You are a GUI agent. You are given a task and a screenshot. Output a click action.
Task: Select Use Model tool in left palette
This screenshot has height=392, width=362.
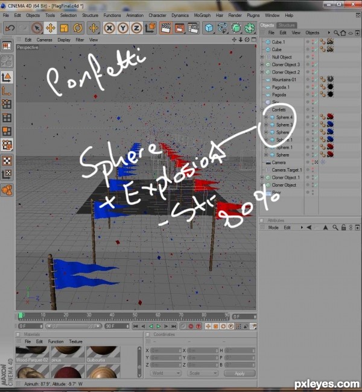[7, 78]
